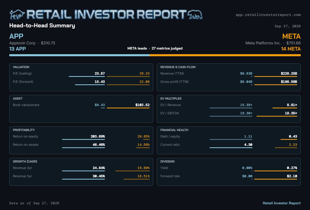Click the 'Sep 27, 2026' date under the URL
This screenshot has height=210, width=310.
pyautogui.click(x=288, y=26)
